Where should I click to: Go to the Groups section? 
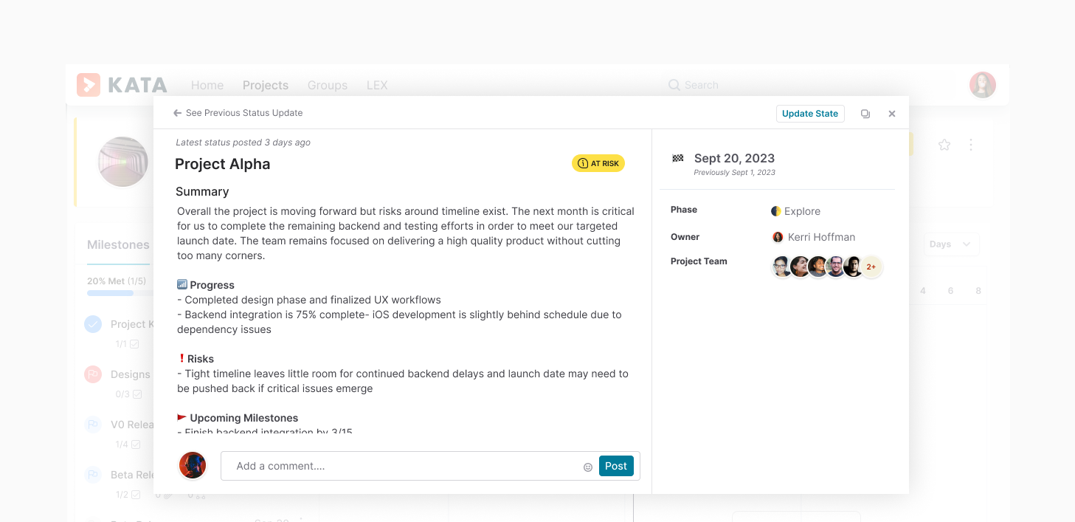[x=327, y=85]
